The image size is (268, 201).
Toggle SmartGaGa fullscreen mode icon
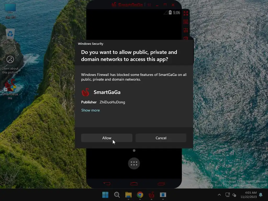pos(186,13)
